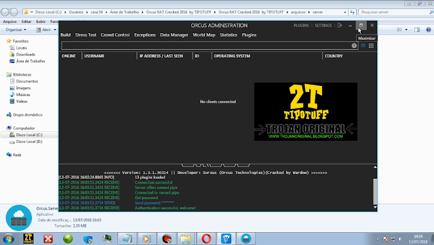Open the Exceptions menu
This screenshot has height=245, width=434.
pos(144,35)
